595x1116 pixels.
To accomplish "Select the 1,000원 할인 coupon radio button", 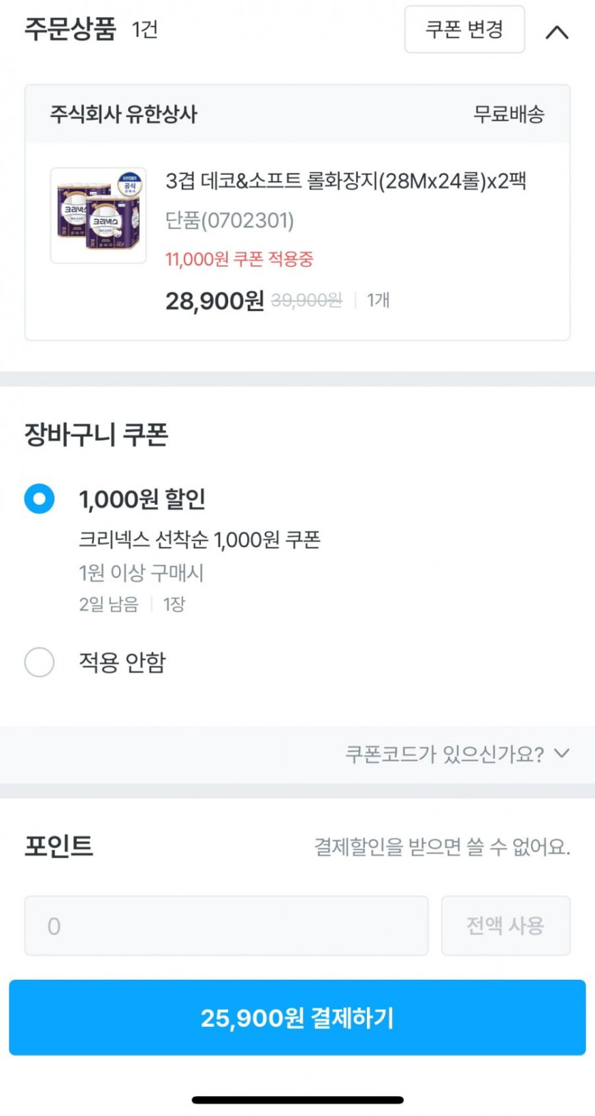I will point(39,498).
